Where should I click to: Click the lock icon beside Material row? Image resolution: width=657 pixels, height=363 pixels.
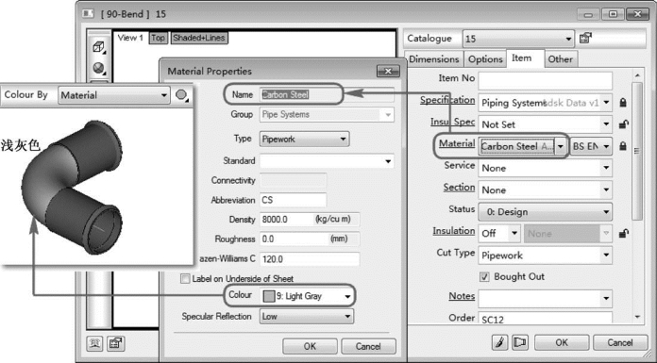[623, 146]
